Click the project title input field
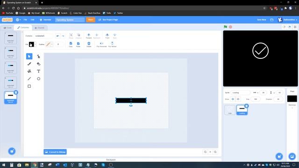This screenshot has height=168, width=299. click(x=70, y=20)
